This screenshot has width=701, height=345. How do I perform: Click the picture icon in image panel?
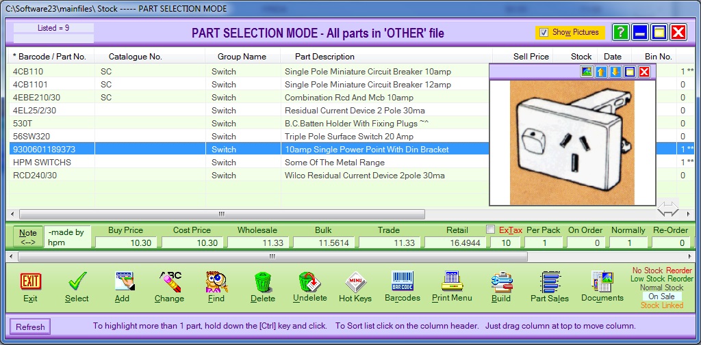pos(587,72)
